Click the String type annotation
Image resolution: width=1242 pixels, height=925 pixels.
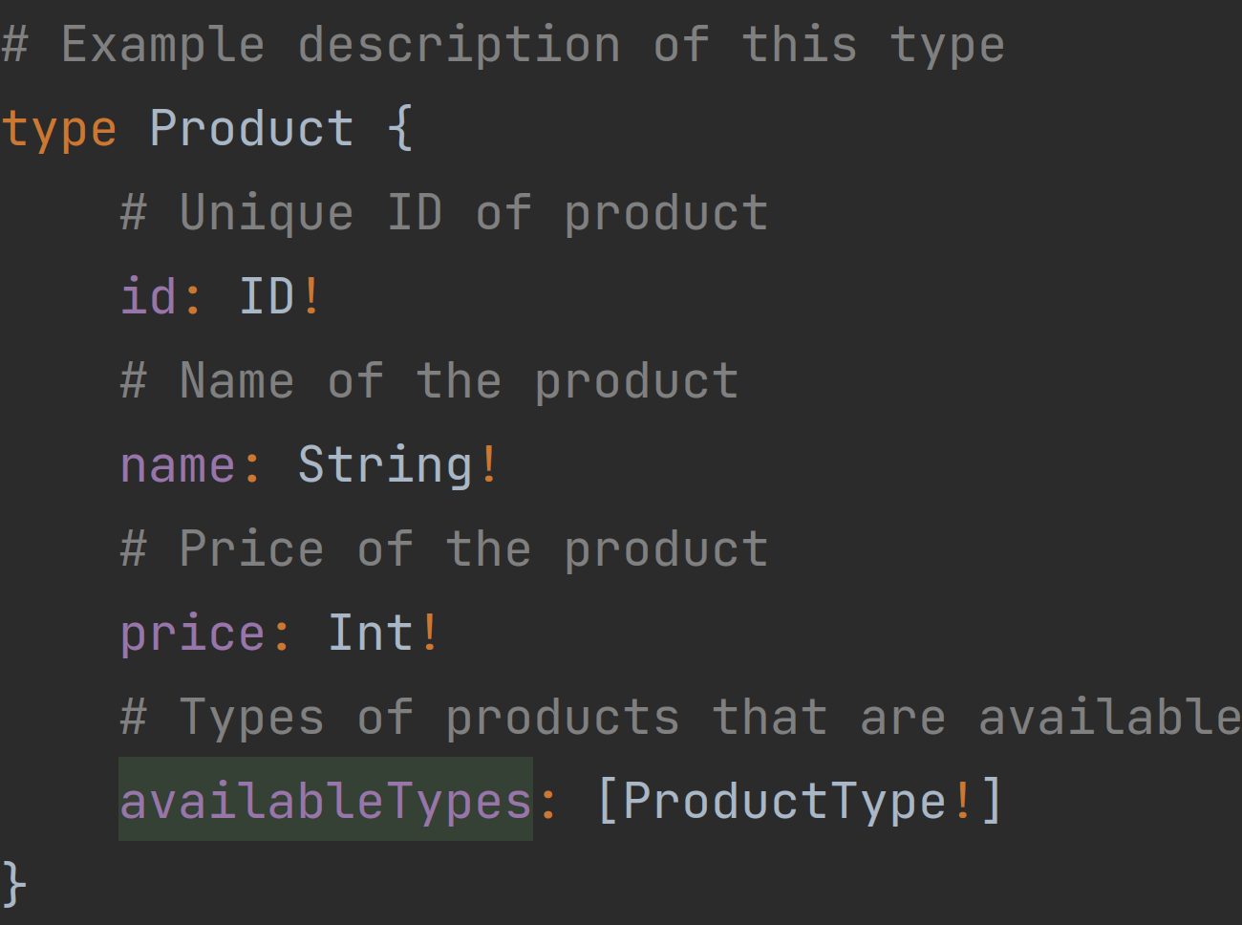[x=385, y=465]
